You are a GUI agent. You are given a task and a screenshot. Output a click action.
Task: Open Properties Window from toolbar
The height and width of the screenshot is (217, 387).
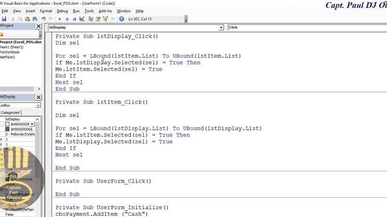pyautogui.click(x=98, y=19)
